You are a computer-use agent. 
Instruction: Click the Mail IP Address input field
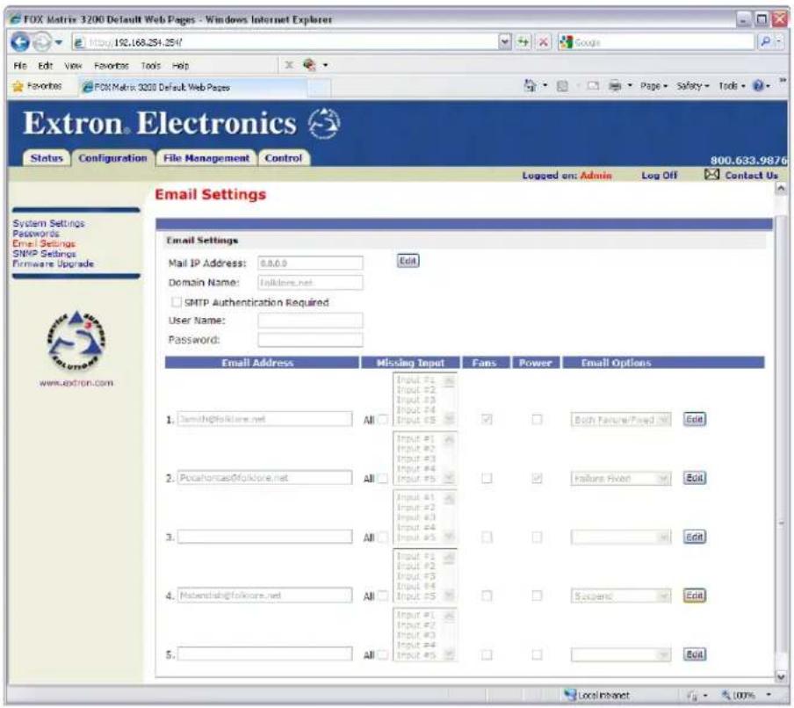[310, 263]
